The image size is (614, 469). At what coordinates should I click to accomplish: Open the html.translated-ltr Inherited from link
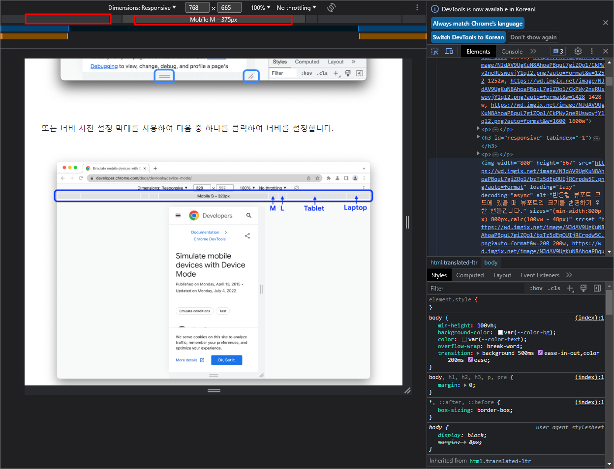point(500,461)
